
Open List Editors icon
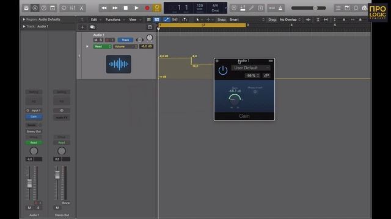[338, 8]
